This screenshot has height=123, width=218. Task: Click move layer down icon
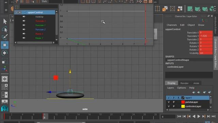tap(199, 92)
